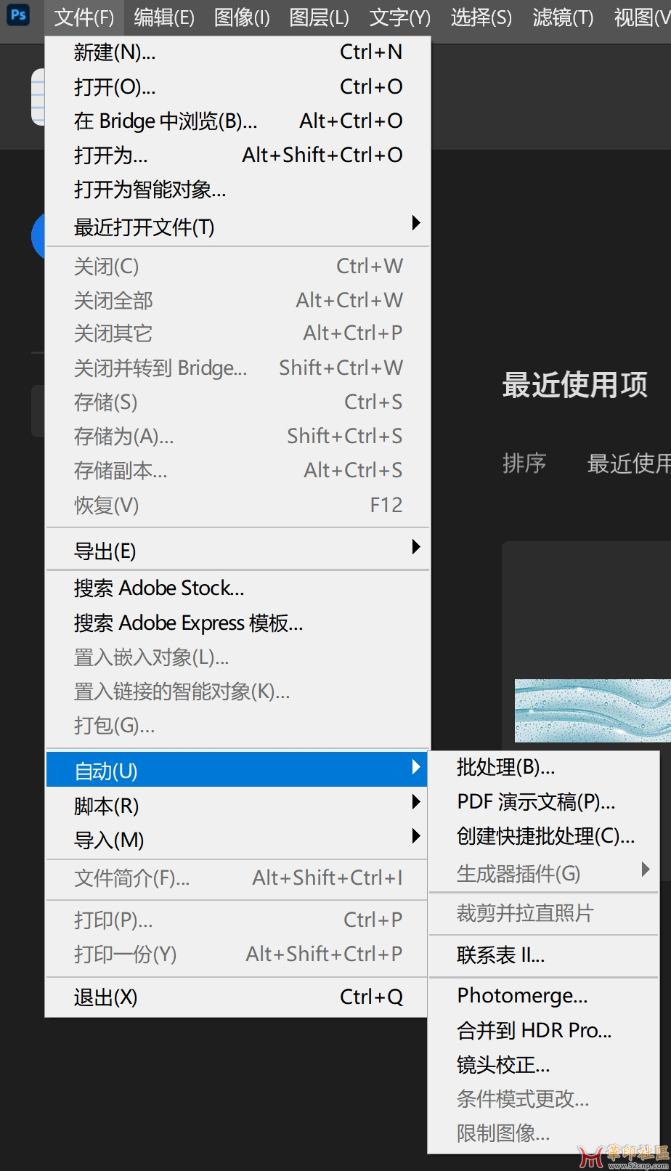Open the 选择(S) menu
The image size is (671, 1171).
[x=481, y=17]
